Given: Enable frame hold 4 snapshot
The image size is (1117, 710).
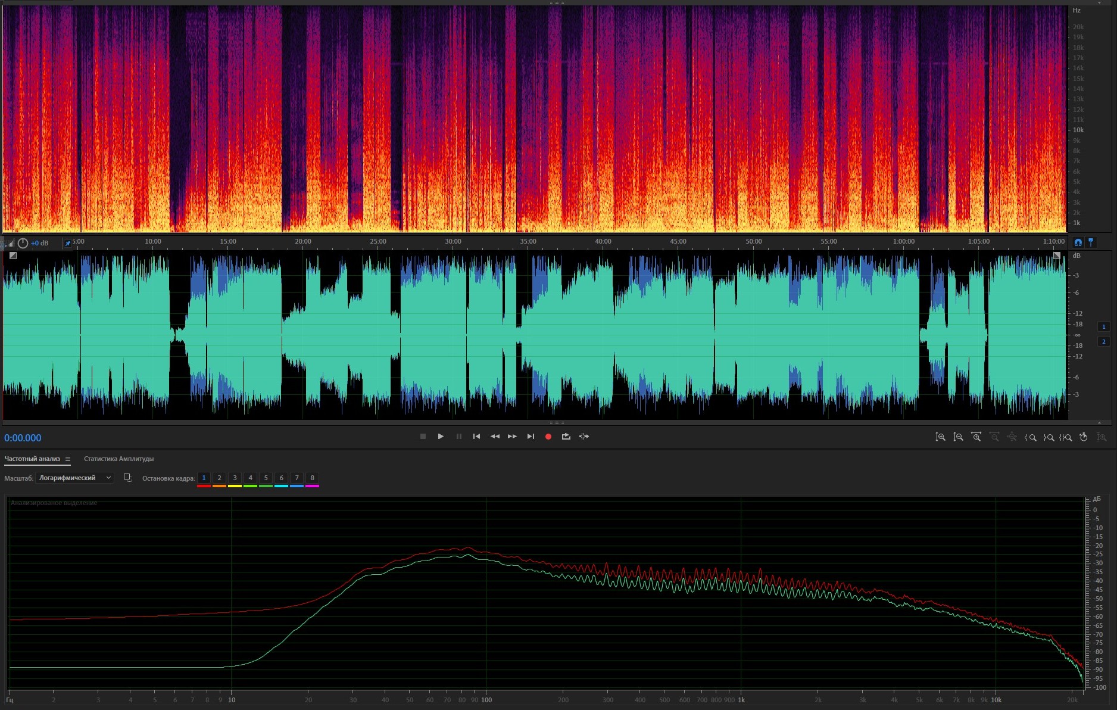Looking at the screenshot, I should click(x=250, y=478).
